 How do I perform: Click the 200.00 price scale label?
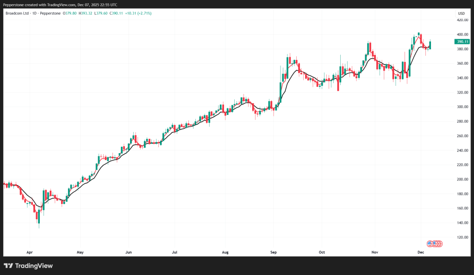coord(462,179)
